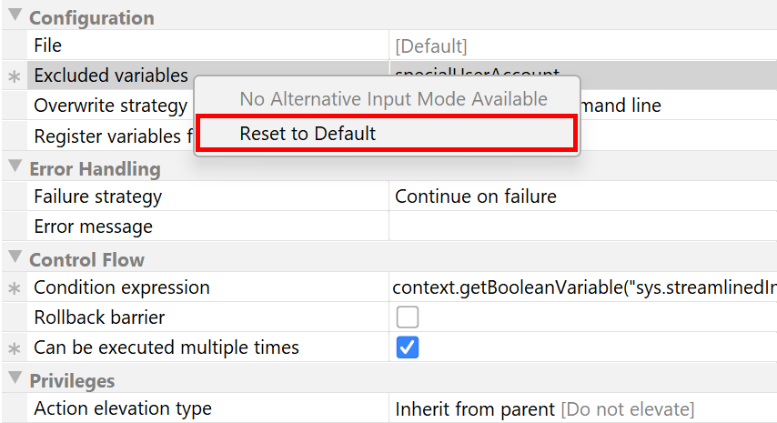Open Inherit from parent elevation dropdown

(x=582, y=409)
